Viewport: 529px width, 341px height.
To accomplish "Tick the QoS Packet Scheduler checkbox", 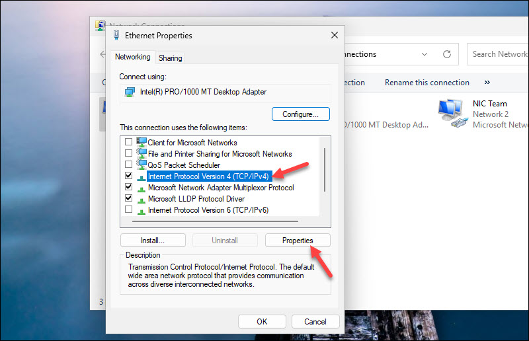I will (x=128, y=165).
